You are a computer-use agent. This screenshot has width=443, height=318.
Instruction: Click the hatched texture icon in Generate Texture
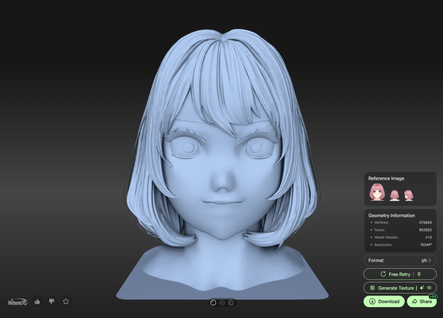372,288
